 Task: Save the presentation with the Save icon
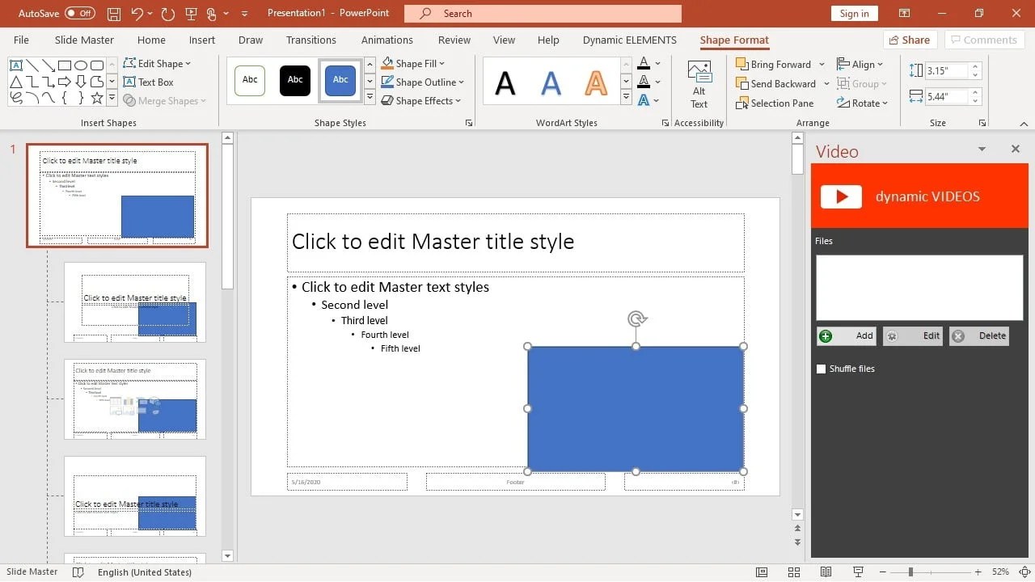coord(113,13)
